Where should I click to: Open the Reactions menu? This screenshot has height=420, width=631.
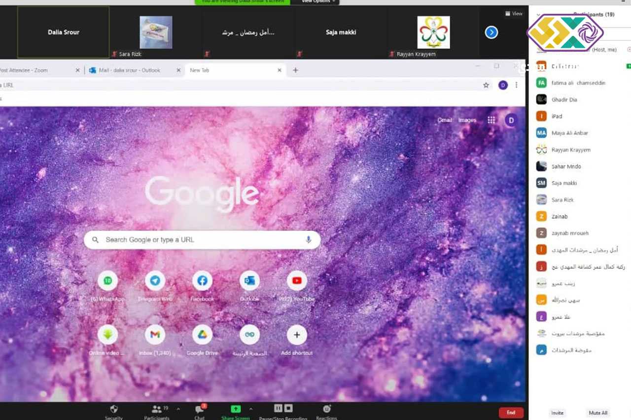coord(326,409)
